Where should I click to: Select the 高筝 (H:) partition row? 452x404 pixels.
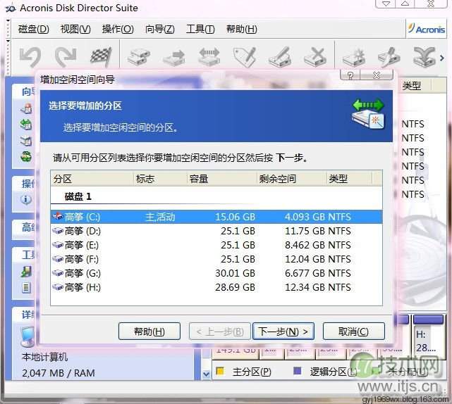(216, 287)
